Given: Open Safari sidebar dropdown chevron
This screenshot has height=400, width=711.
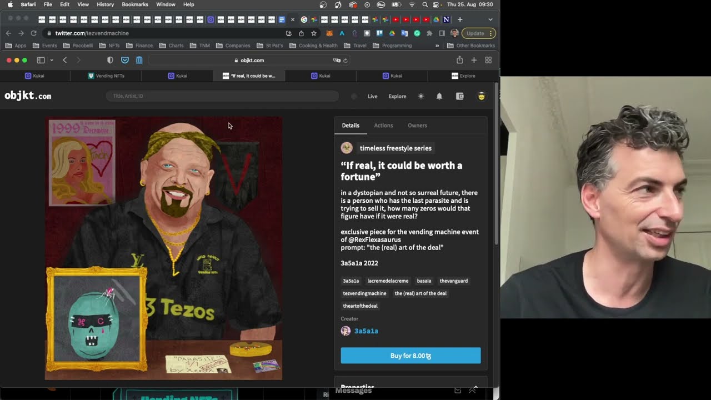Looking at the screenshot, I should coord(52,60).
